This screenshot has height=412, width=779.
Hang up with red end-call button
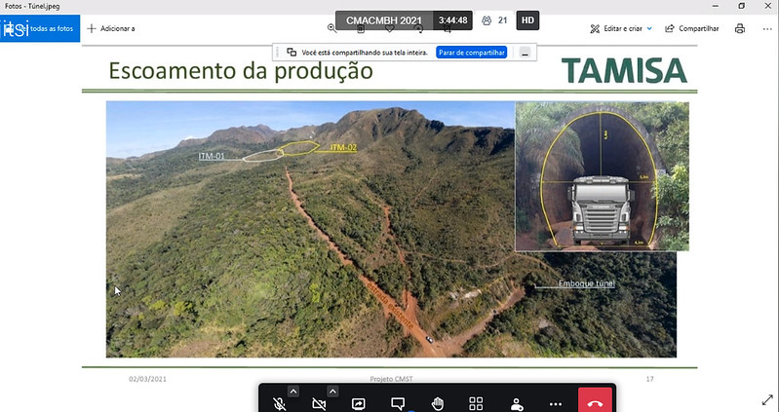595,402
